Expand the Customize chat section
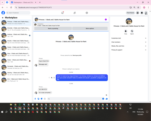Viewport: 151px width, 121px height. (129, 38)
